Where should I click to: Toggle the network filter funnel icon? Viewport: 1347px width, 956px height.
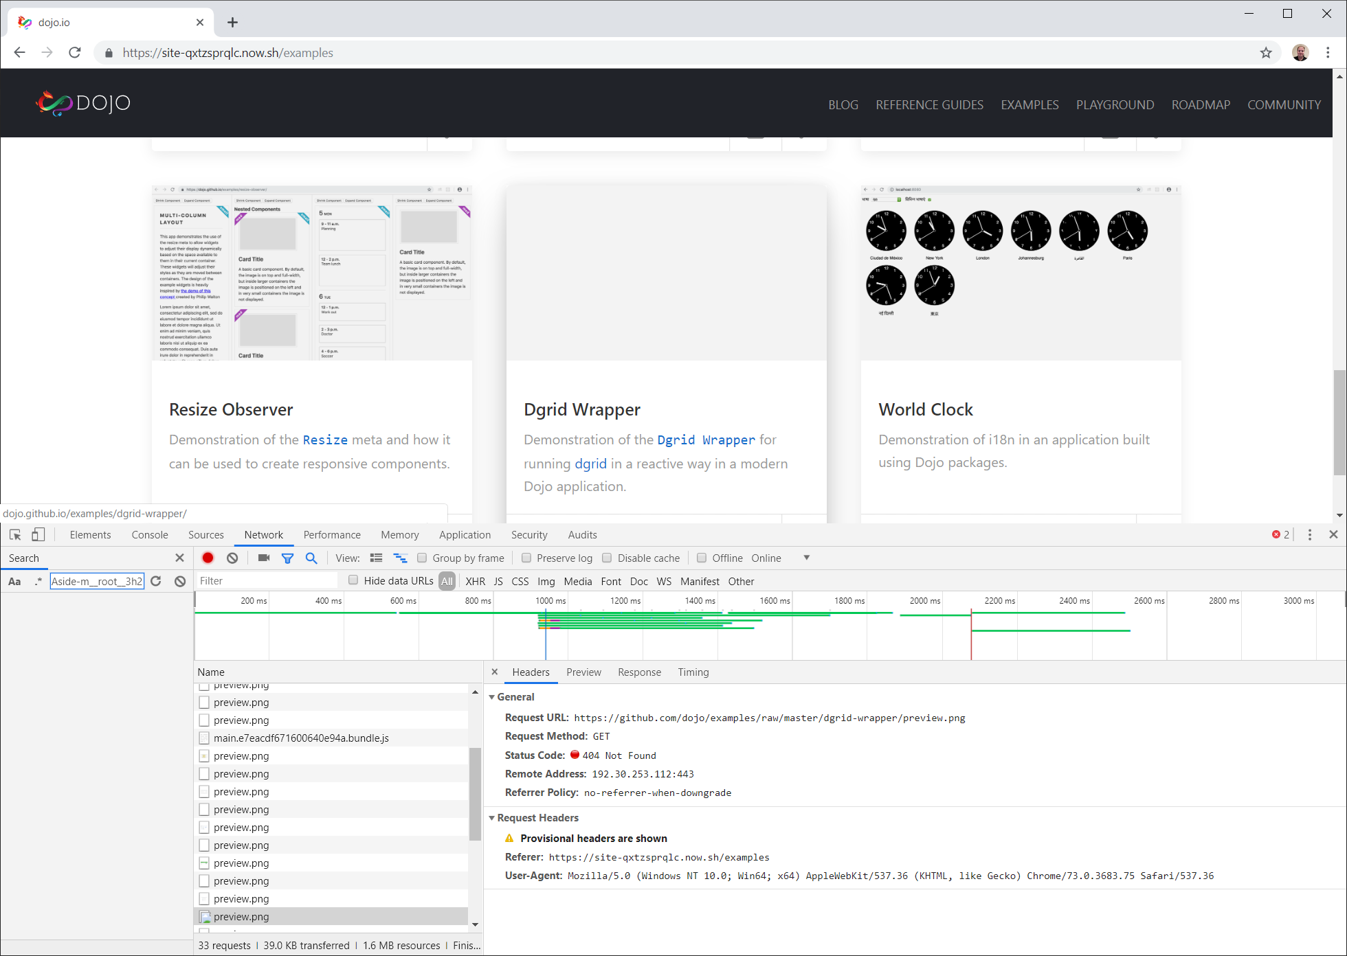tap(287, 558)
